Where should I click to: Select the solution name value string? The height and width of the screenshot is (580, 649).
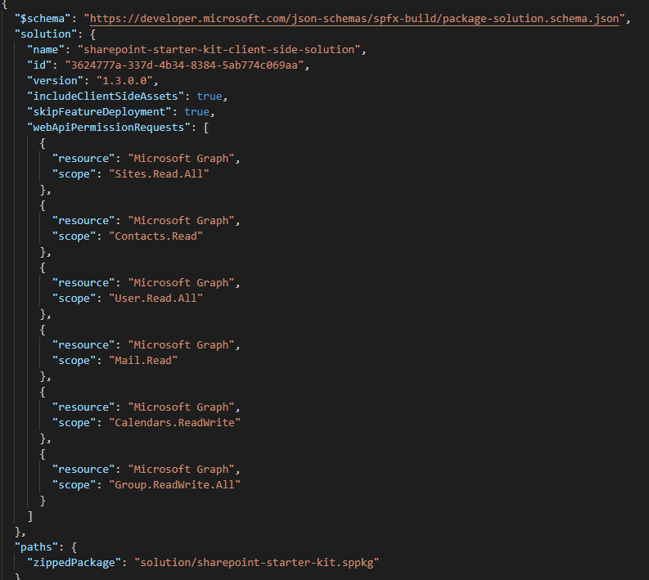[219, 50]
